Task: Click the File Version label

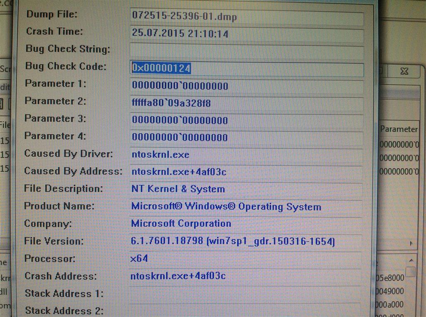Action: tap(54, 241)
